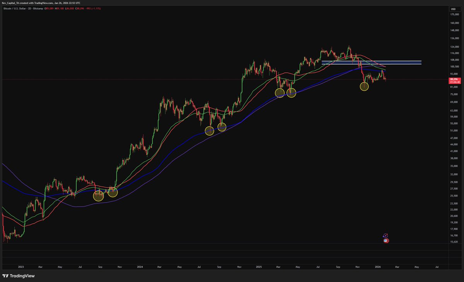Click the purple lightning event icon
Screen dimensions: 464x282
[385, 235]
